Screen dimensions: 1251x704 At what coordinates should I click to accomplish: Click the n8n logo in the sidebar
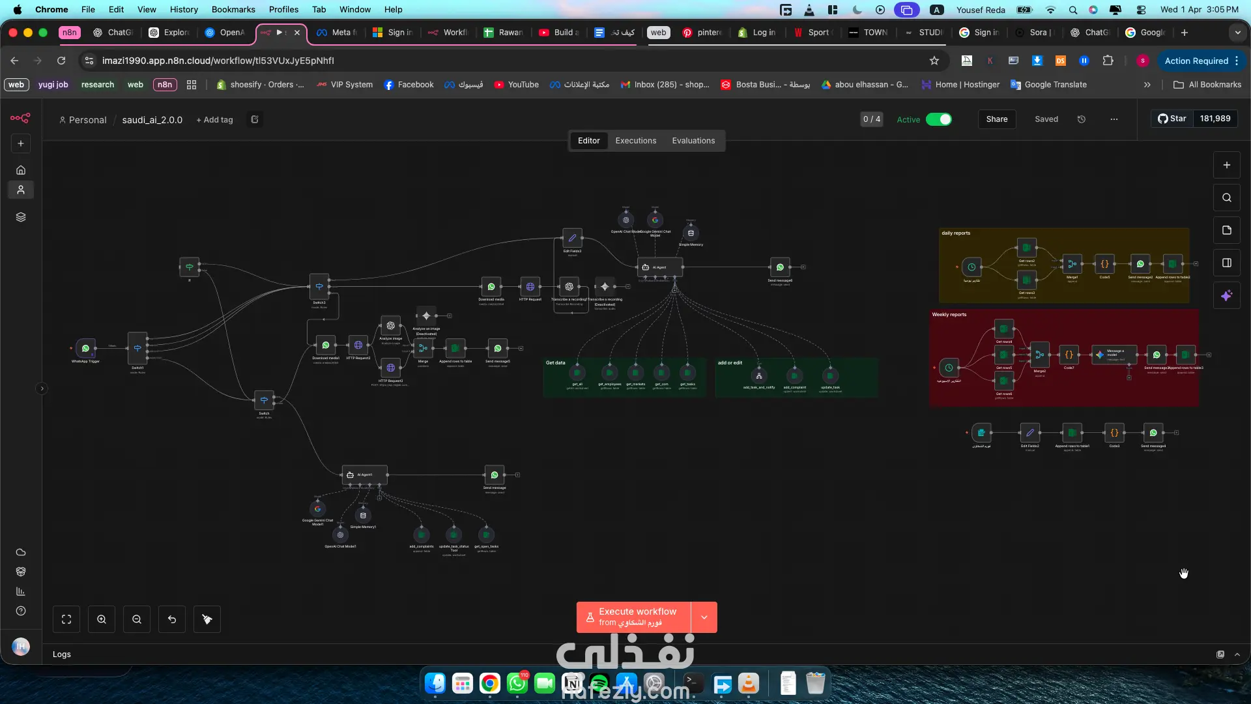(x=20, y=118)
